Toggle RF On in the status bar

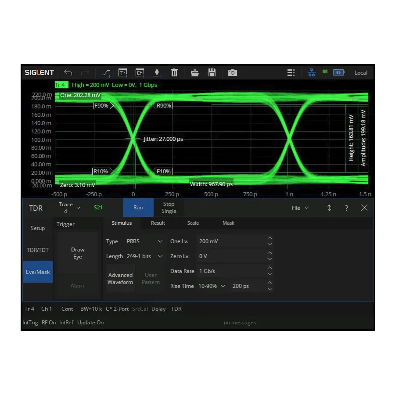[49, 323]
